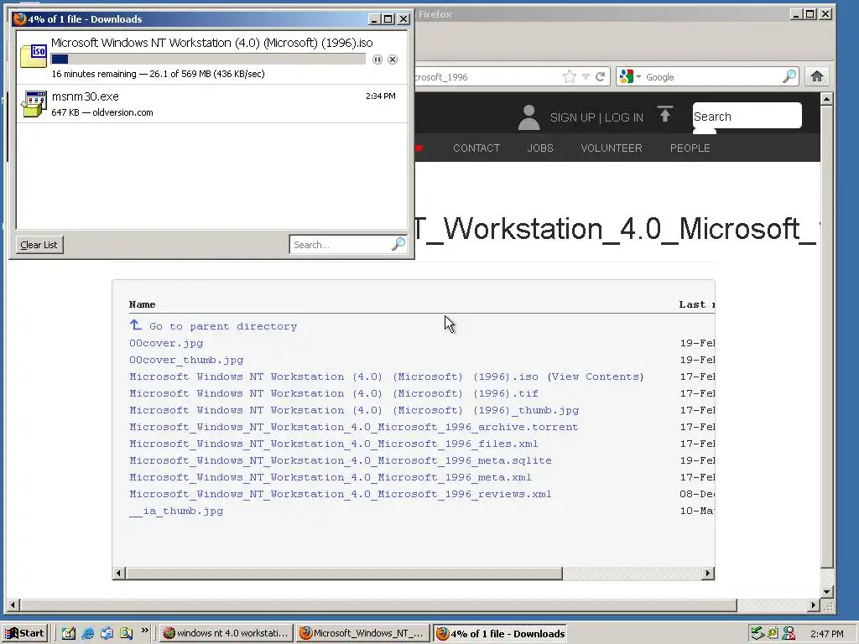The image size is (859, 644).
Task: Click the page vertical scrollbar up arrow
Action: click(827, 99)
